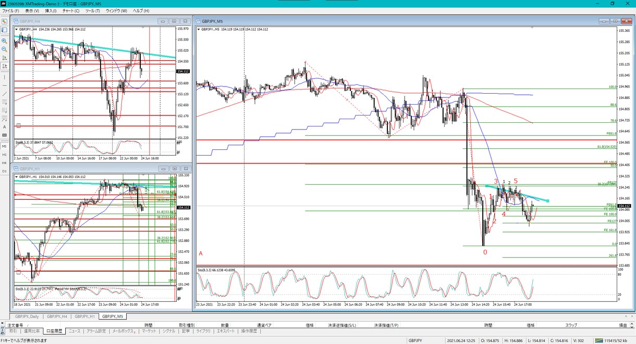Open the ファイル (F) menu
The height and width of the screenshot is (344, 636).
coord(11,10)
